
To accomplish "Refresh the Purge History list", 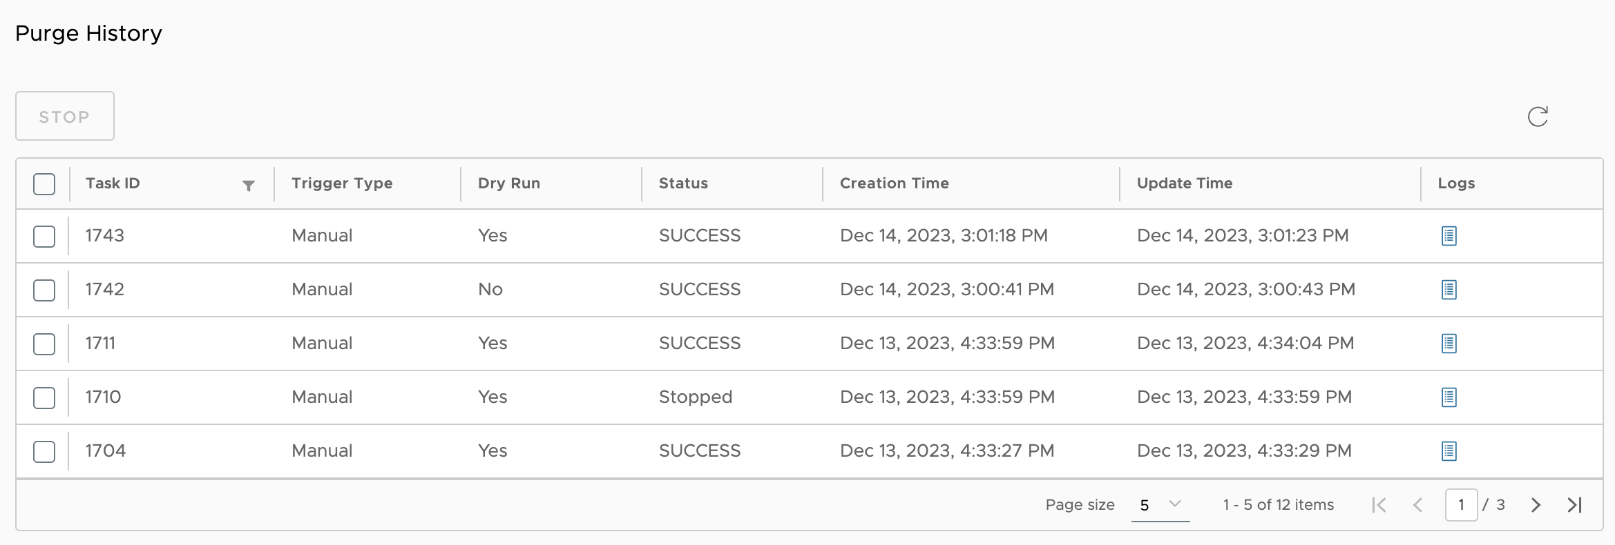I will pos(1537,117).
